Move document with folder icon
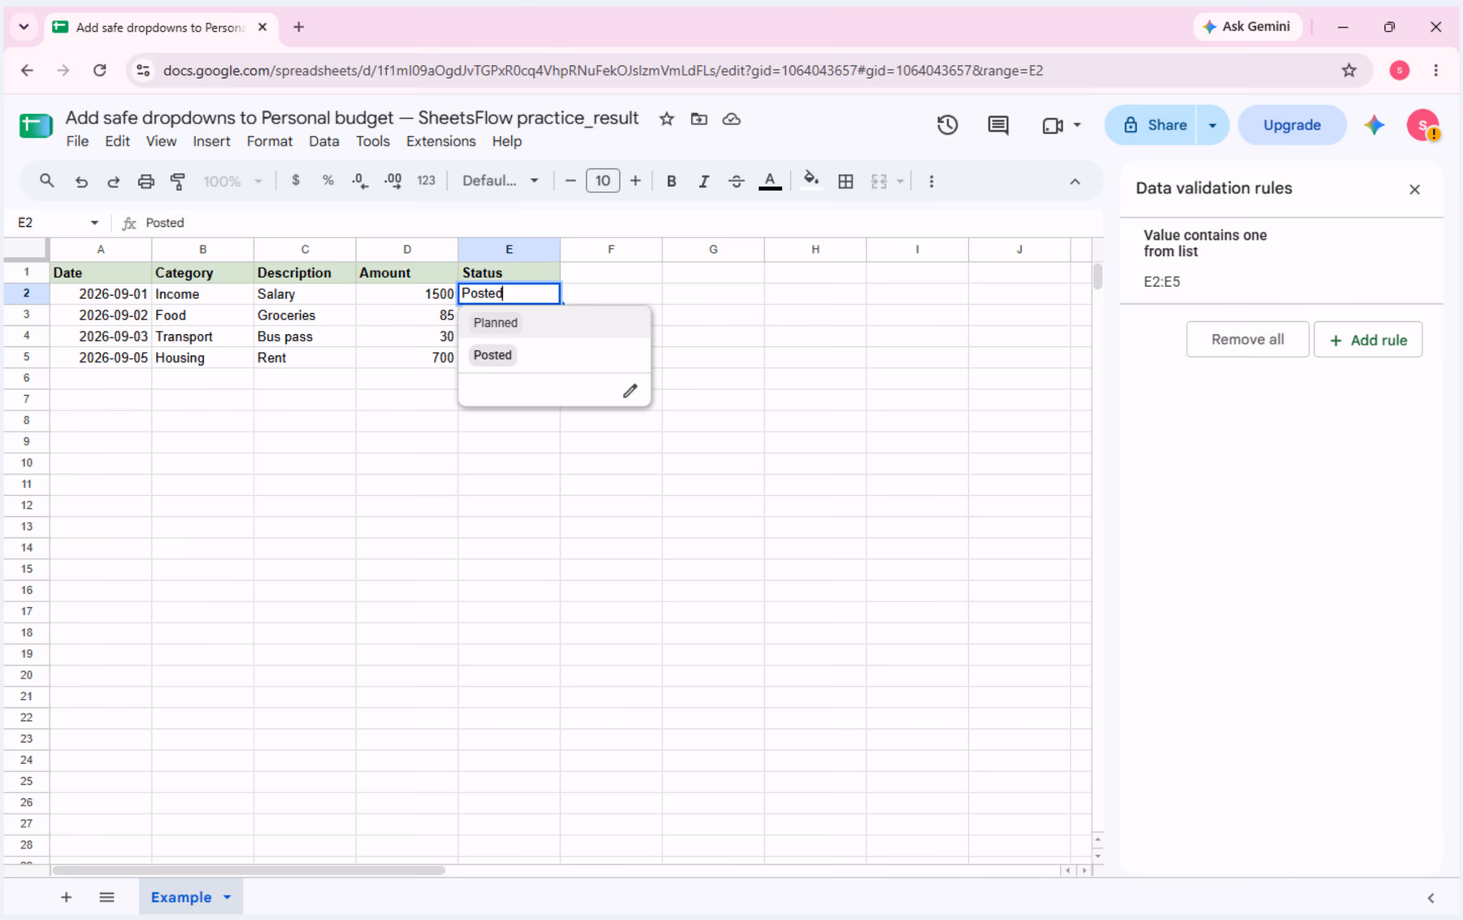This screenshot has width=1463, height=920. tap(699, 119)
